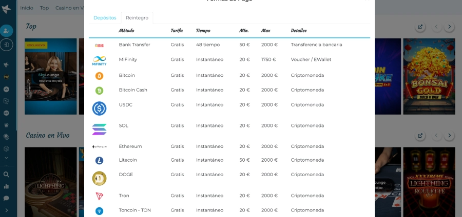
Task: Click the bar chart sidebar icon
Action: 7,186
